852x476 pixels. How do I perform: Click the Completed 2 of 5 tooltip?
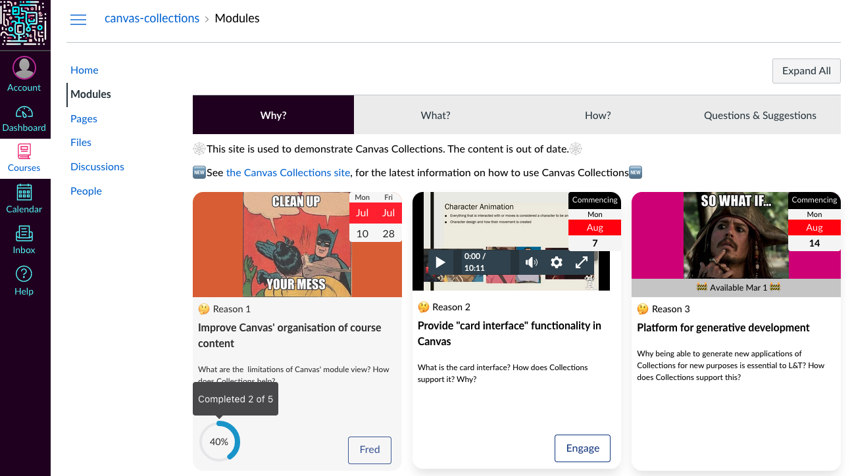click(236, 399)
